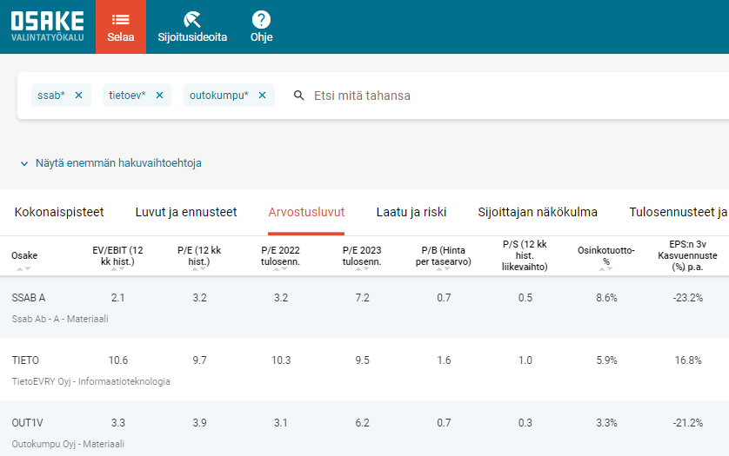Sort by P/S (12 kk hist. liikevaihto) column

click(525, 255)
